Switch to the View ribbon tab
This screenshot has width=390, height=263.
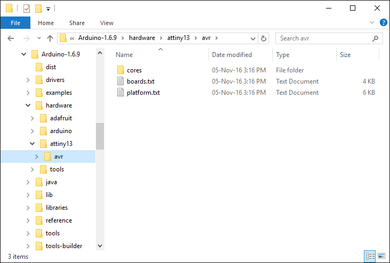click(x=107, y=23)
